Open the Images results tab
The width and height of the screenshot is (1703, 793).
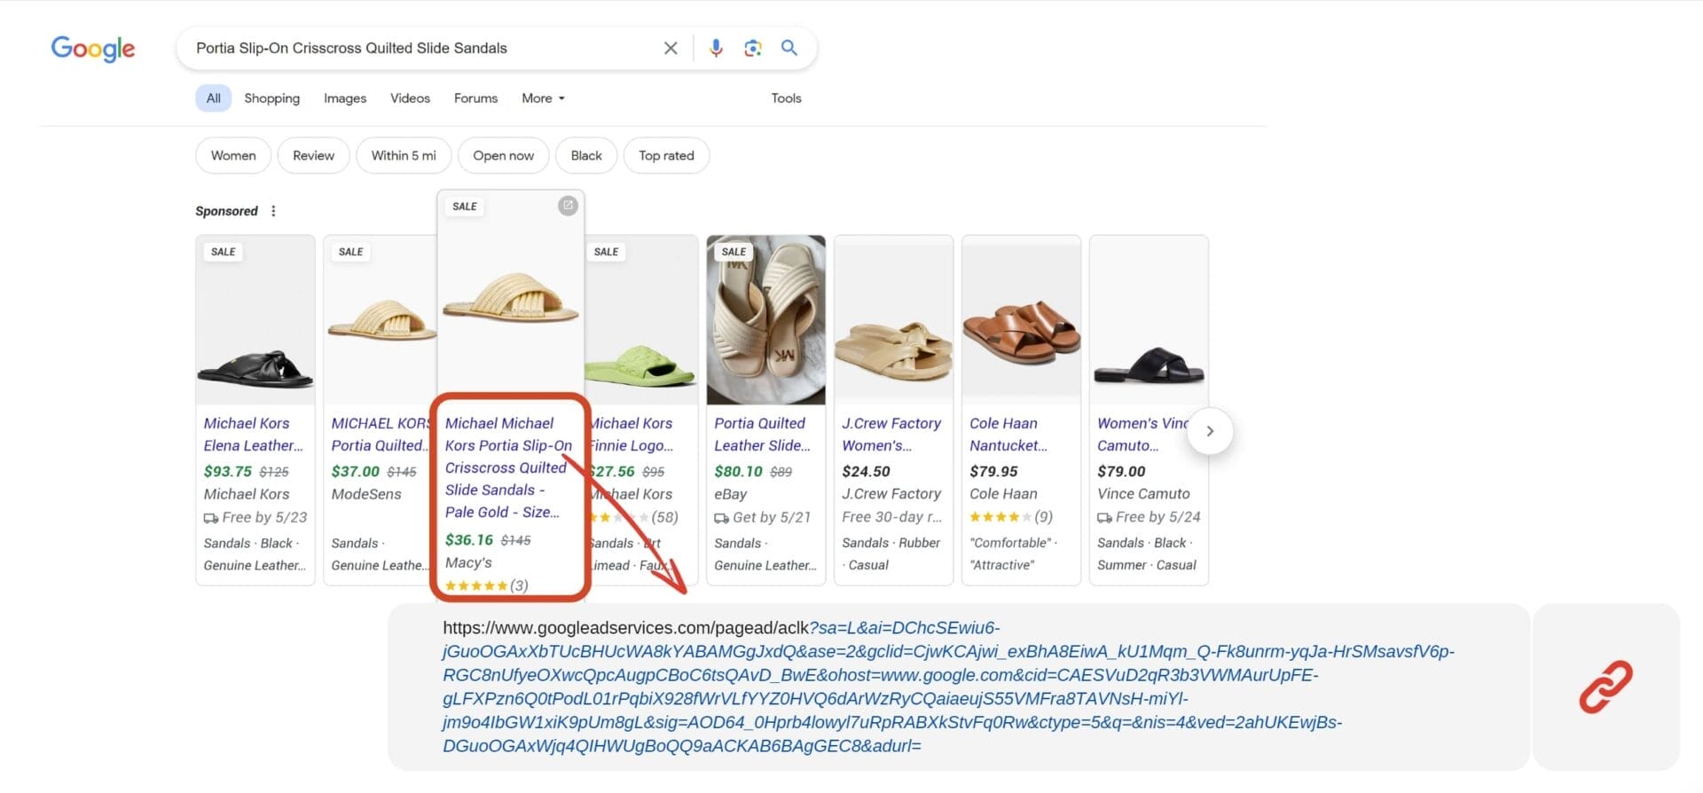coord(344,98)
